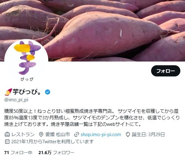Screen dimensions: 185x156
Task: Click the calendar join-date icon
Action: 7,141
